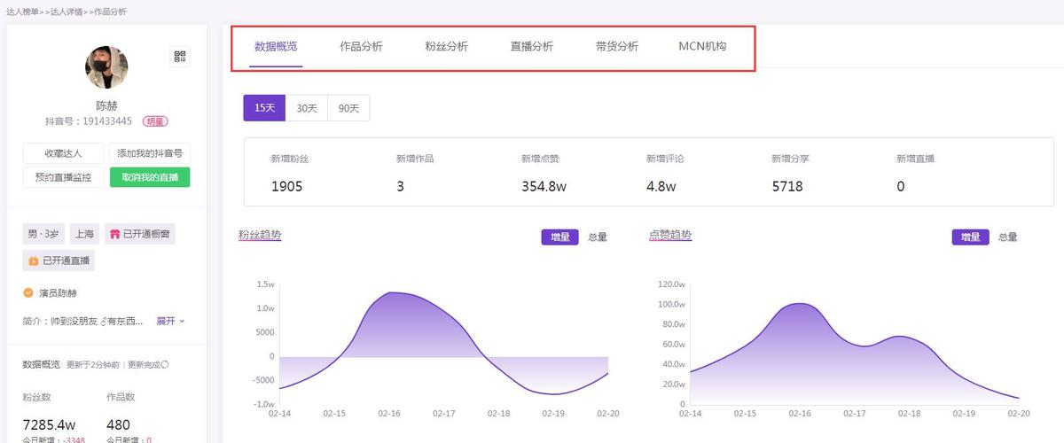Image resolution: width=1064 pixels, height=443 pixels.
Task: Click the 达人榜单 breadcrumb link
Action: (x=22, y=12)
